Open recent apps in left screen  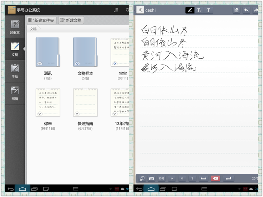pos(34,189)
